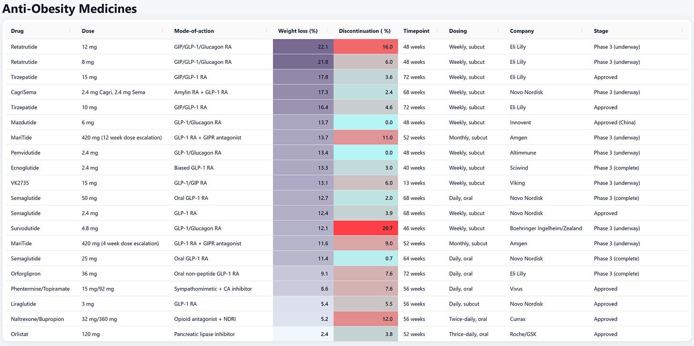Click the Biased GLP-1 RA cell
This screenshot has width=694, height=346.
pyautogui.click(x=194, y=168)
